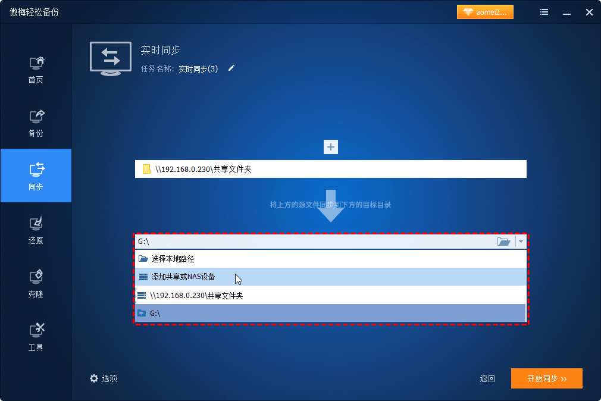
Task: Select source path \\192.168.0.230\共享文件夹 field
Action: point(331,169)
